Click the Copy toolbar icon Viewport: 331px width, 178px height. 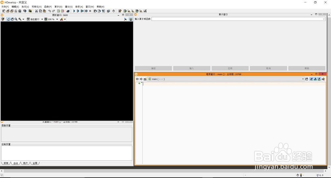[x=40, y=11]
